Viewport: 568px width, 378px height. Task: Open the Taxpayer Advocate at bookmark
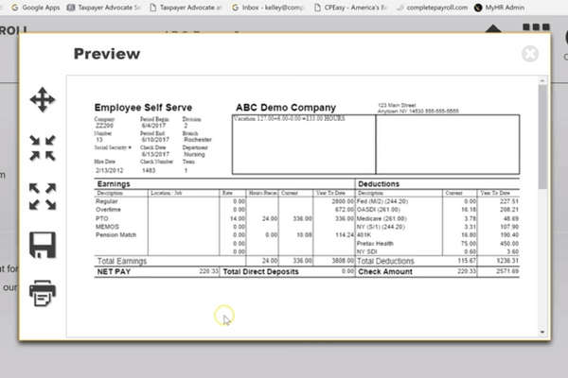[186, 8]
